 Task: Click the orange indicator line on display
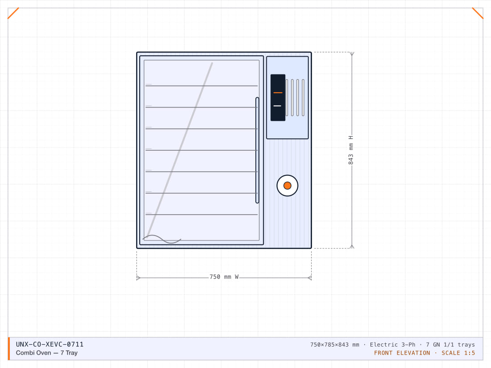(x=278, y=93)
